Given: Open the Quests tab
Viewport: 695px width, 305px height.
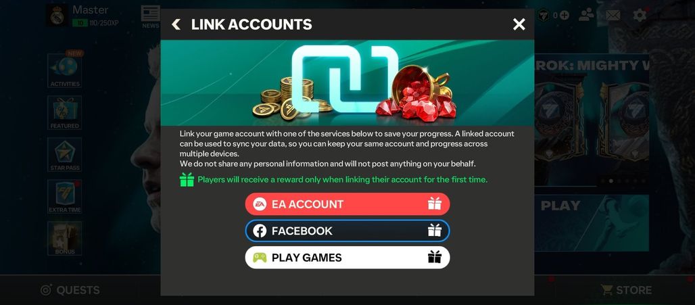Looking at the screenshot, I should [70, 290].
